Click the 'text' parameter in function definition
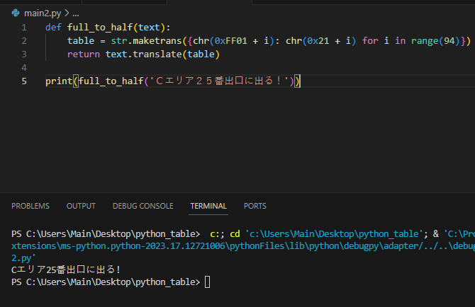 pos(149,28)
